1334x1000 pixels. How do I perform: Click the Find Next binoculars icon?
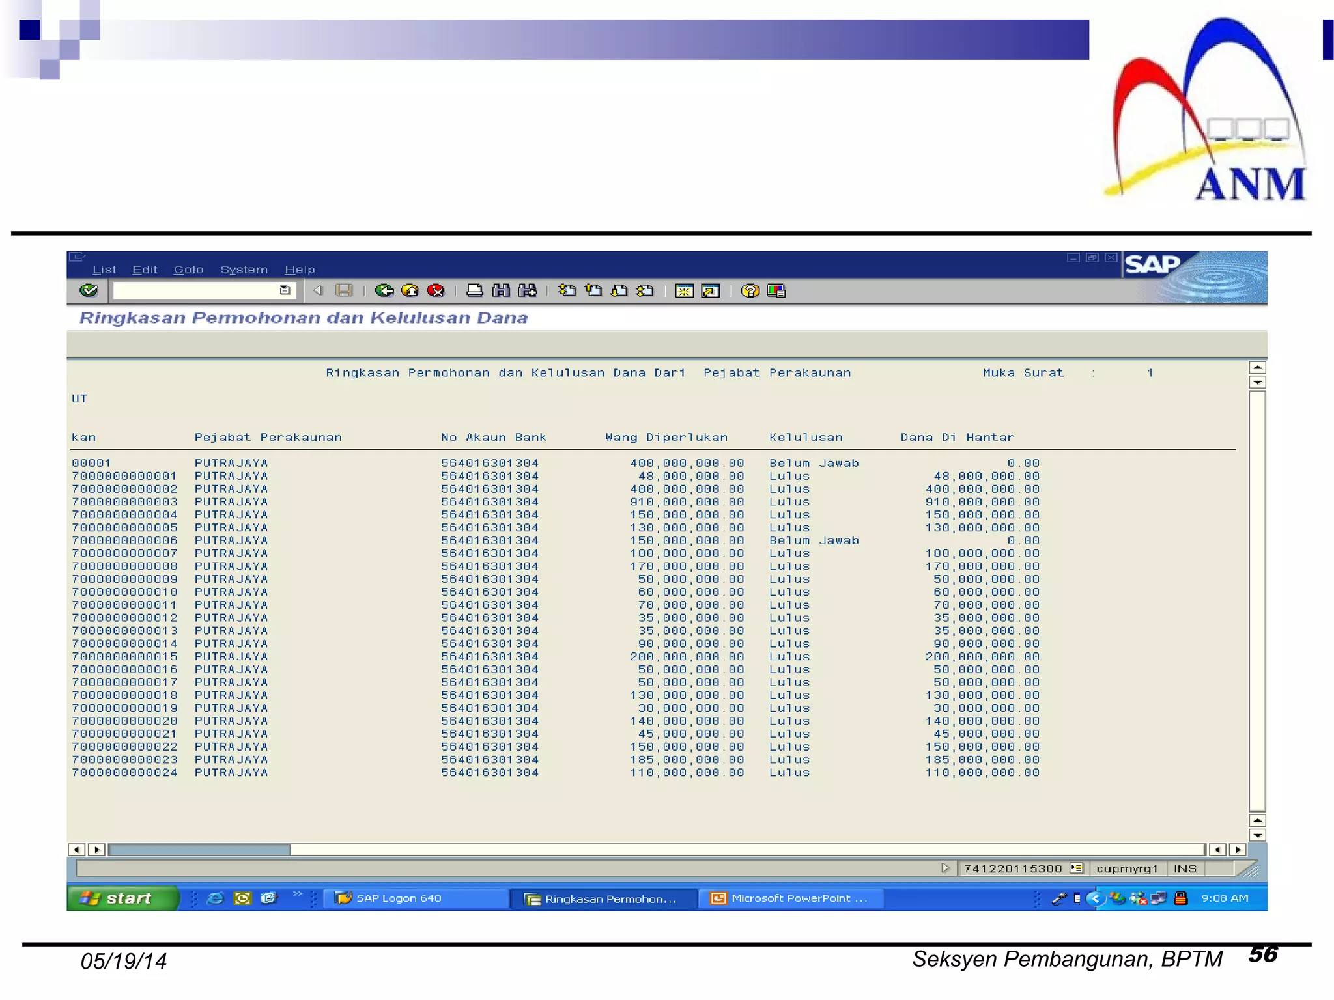tap(527, 290)
